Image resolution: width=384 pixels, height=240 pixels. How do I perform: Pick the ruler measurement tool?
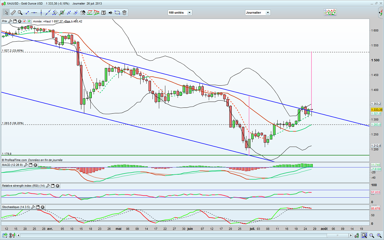13,13
